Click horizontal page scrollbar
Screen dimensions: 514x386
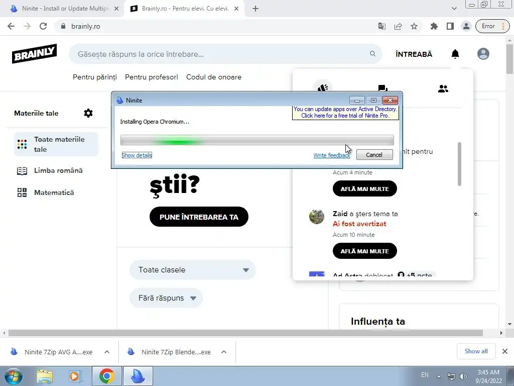(245, 333)
